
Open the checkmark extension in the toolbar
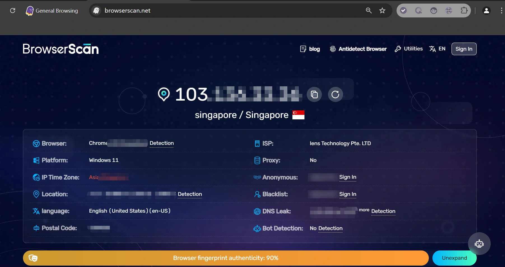(x=403, y=11)
